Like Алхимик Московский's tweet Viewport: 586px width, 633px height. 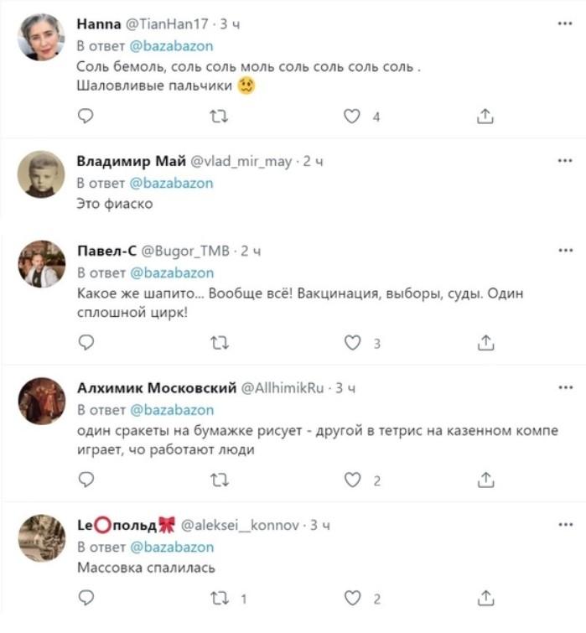click(x=353, y=480)
